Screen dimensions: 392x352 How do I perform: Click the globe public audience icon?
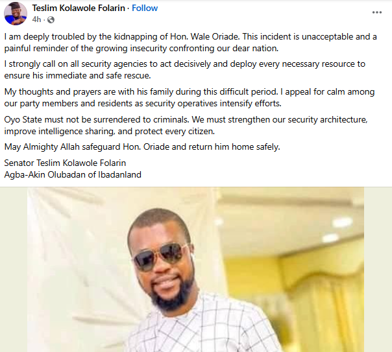click(x=51, y=19)
